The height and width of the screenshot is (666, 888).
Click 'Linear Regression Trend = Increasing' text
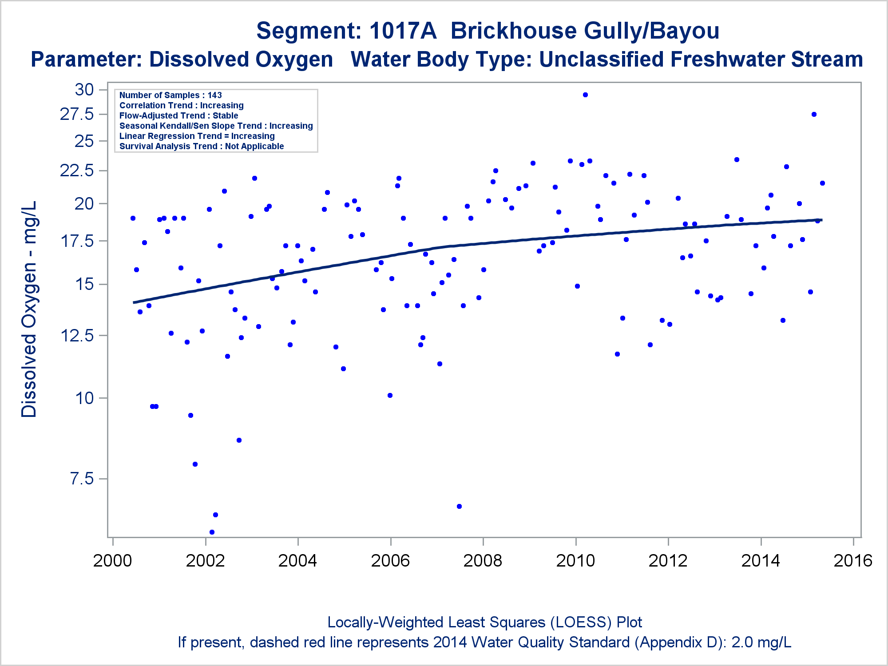(197, 136)
